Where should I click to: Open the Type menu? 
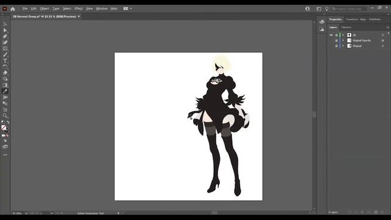[x=56, y=9]
